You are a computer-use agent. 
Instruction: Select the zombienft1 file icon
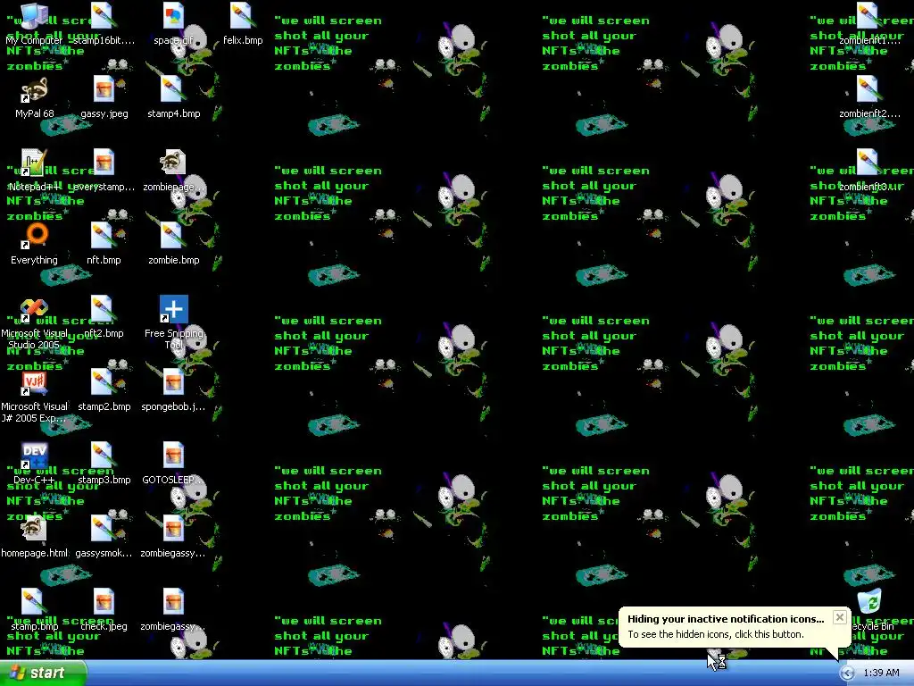[x=869, y=16]
